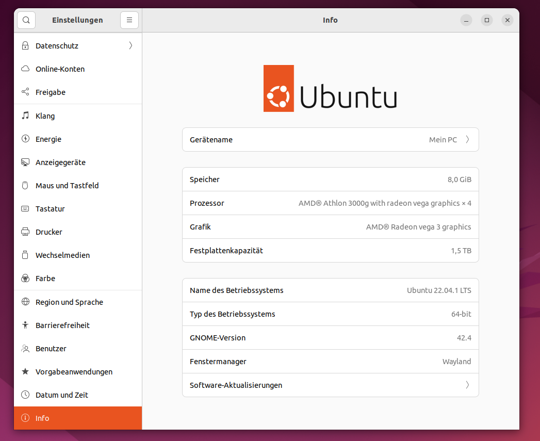Click the Barrierefreiheit accessibility icon

[x=25, y=325]
